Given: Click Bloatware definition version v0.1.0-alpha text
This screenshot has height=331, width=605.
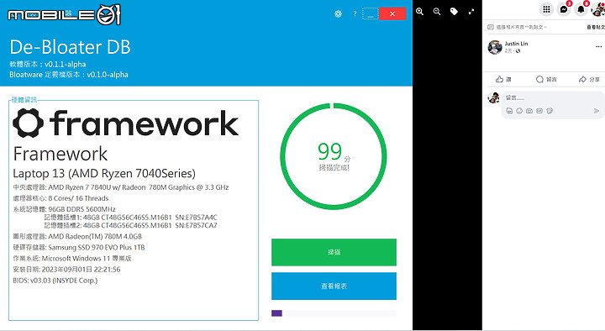Looking at the screenshot, I should 69,75.
